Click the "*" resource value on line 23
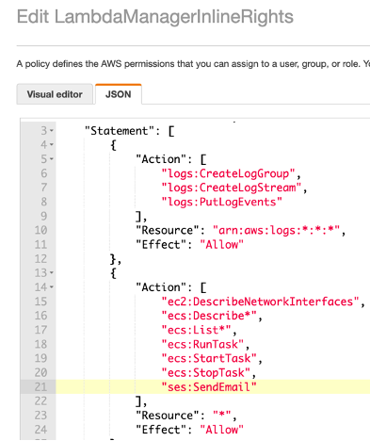Viewport: 370px width, 441px height. point(221,416)
